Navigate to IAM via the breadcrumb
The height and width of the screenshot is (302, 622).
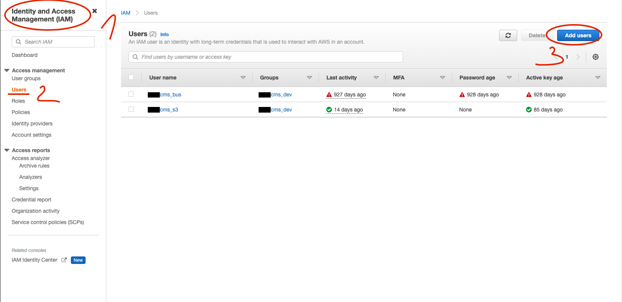[x=126, y=13]
